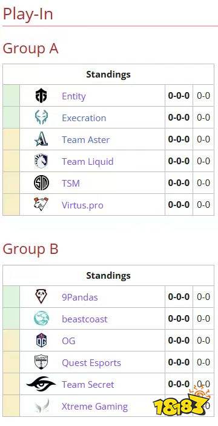218x426 pixels.
Task: Click the Execration team logo
Action: click(41, 118)
